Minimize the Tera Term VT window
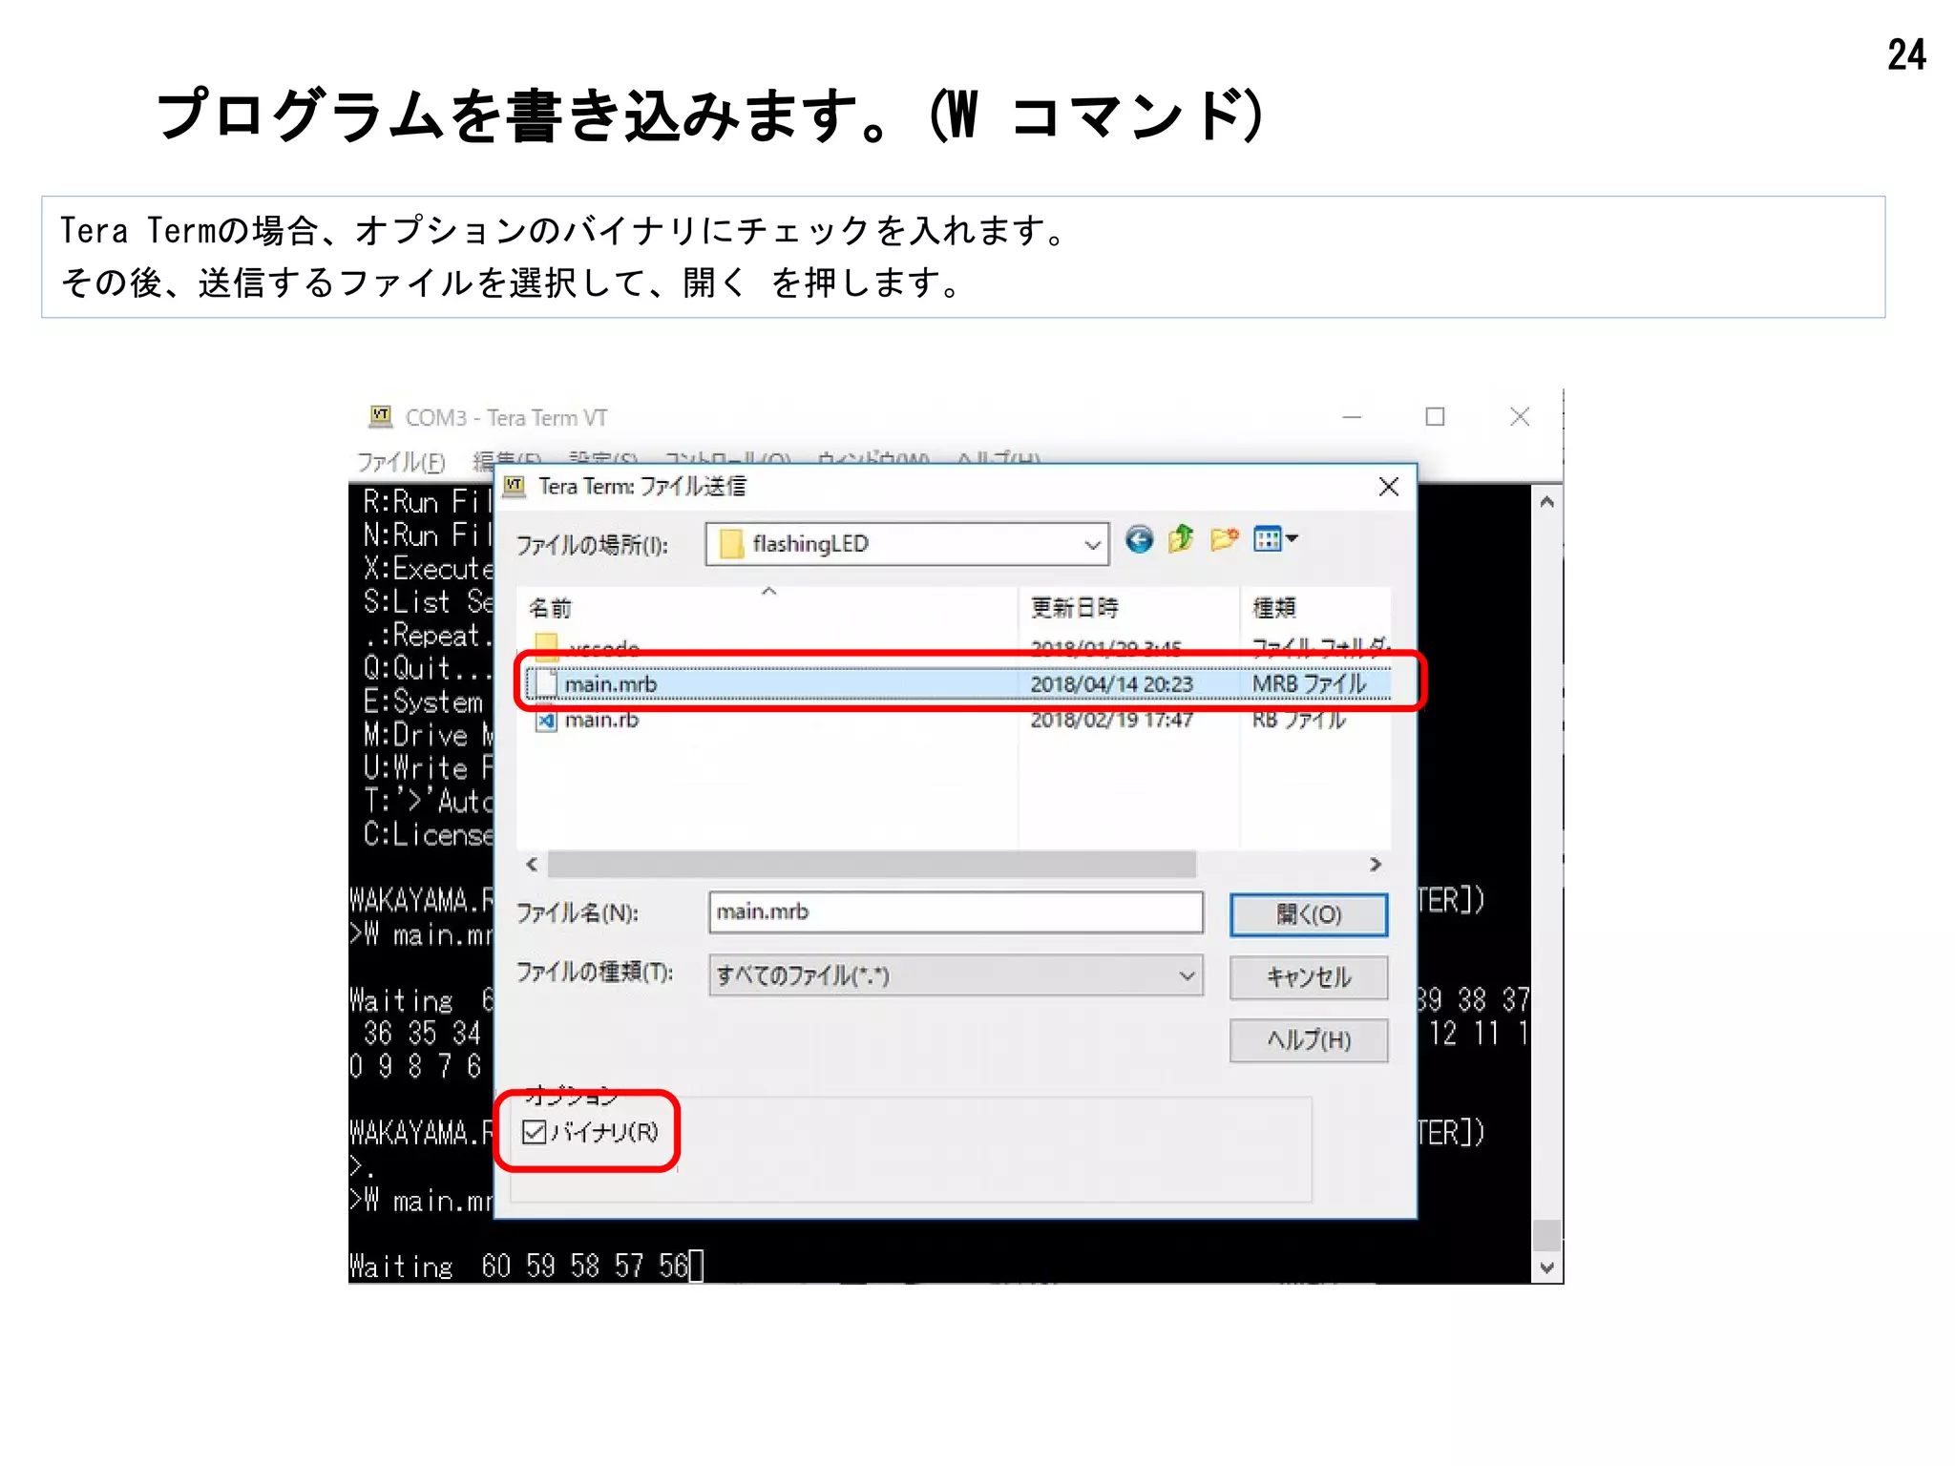Screen dimensions: 1955x1466 tap(1352, 417)
